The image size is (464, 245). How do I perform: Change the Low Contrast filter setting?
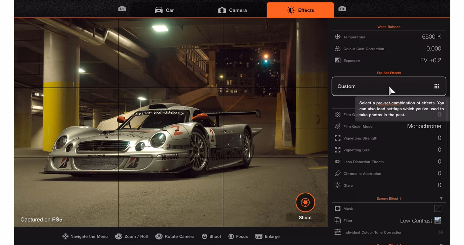416,221
